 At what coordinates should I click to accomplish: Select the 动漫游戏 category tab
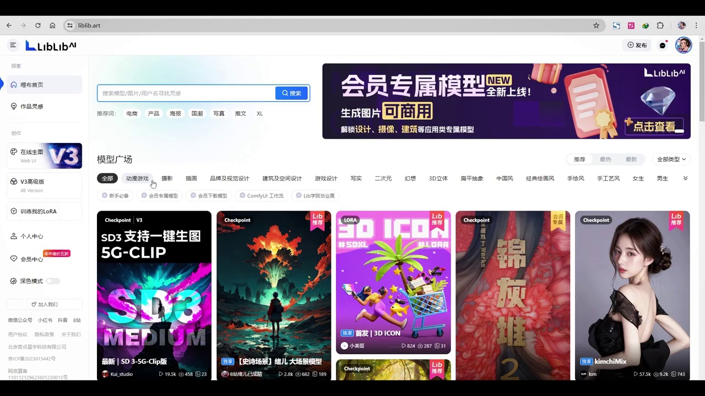(x=137, y=178)
